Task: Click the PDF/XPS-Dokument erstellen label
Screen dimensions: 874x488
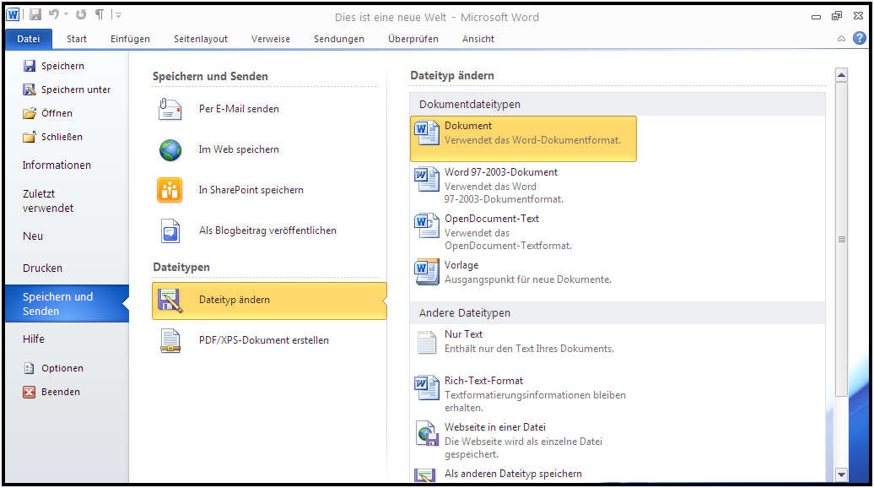Action: [x=264, y=340]
